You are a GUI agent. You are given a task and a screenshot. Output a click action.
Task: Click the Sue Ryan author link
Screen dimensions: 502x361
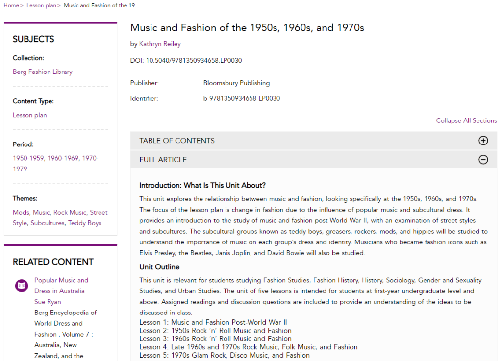[x=48, y=302]
